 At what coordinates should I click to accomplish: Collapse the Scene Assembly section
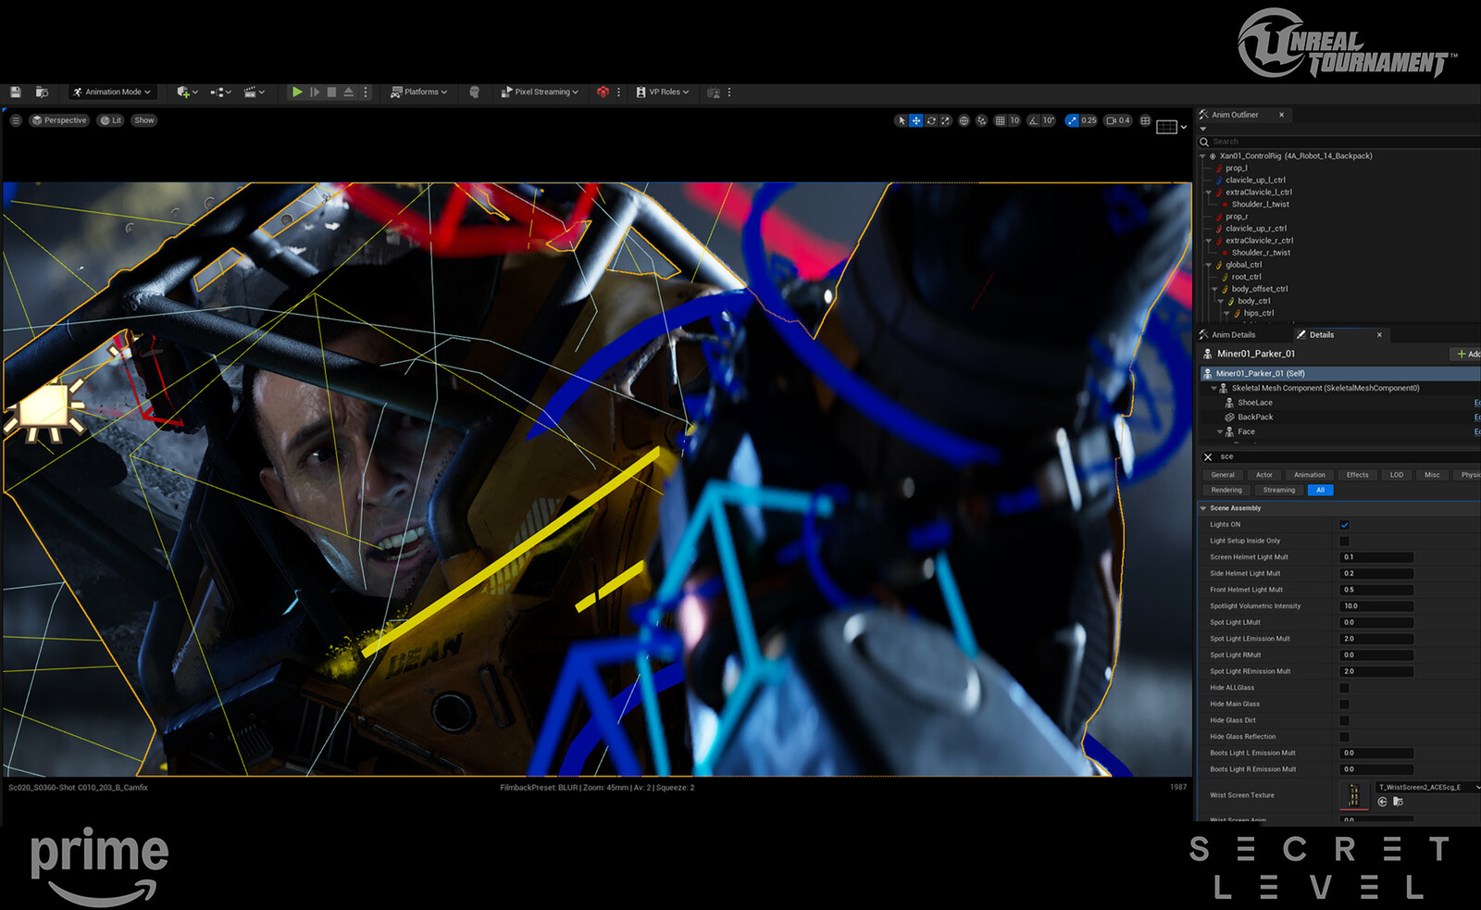click(x=1203, y=508)
